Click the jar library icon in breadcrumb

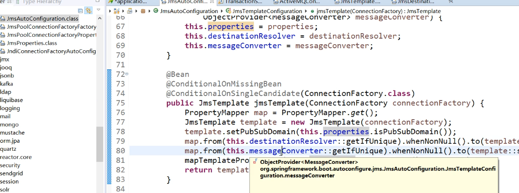coord(130,11)
